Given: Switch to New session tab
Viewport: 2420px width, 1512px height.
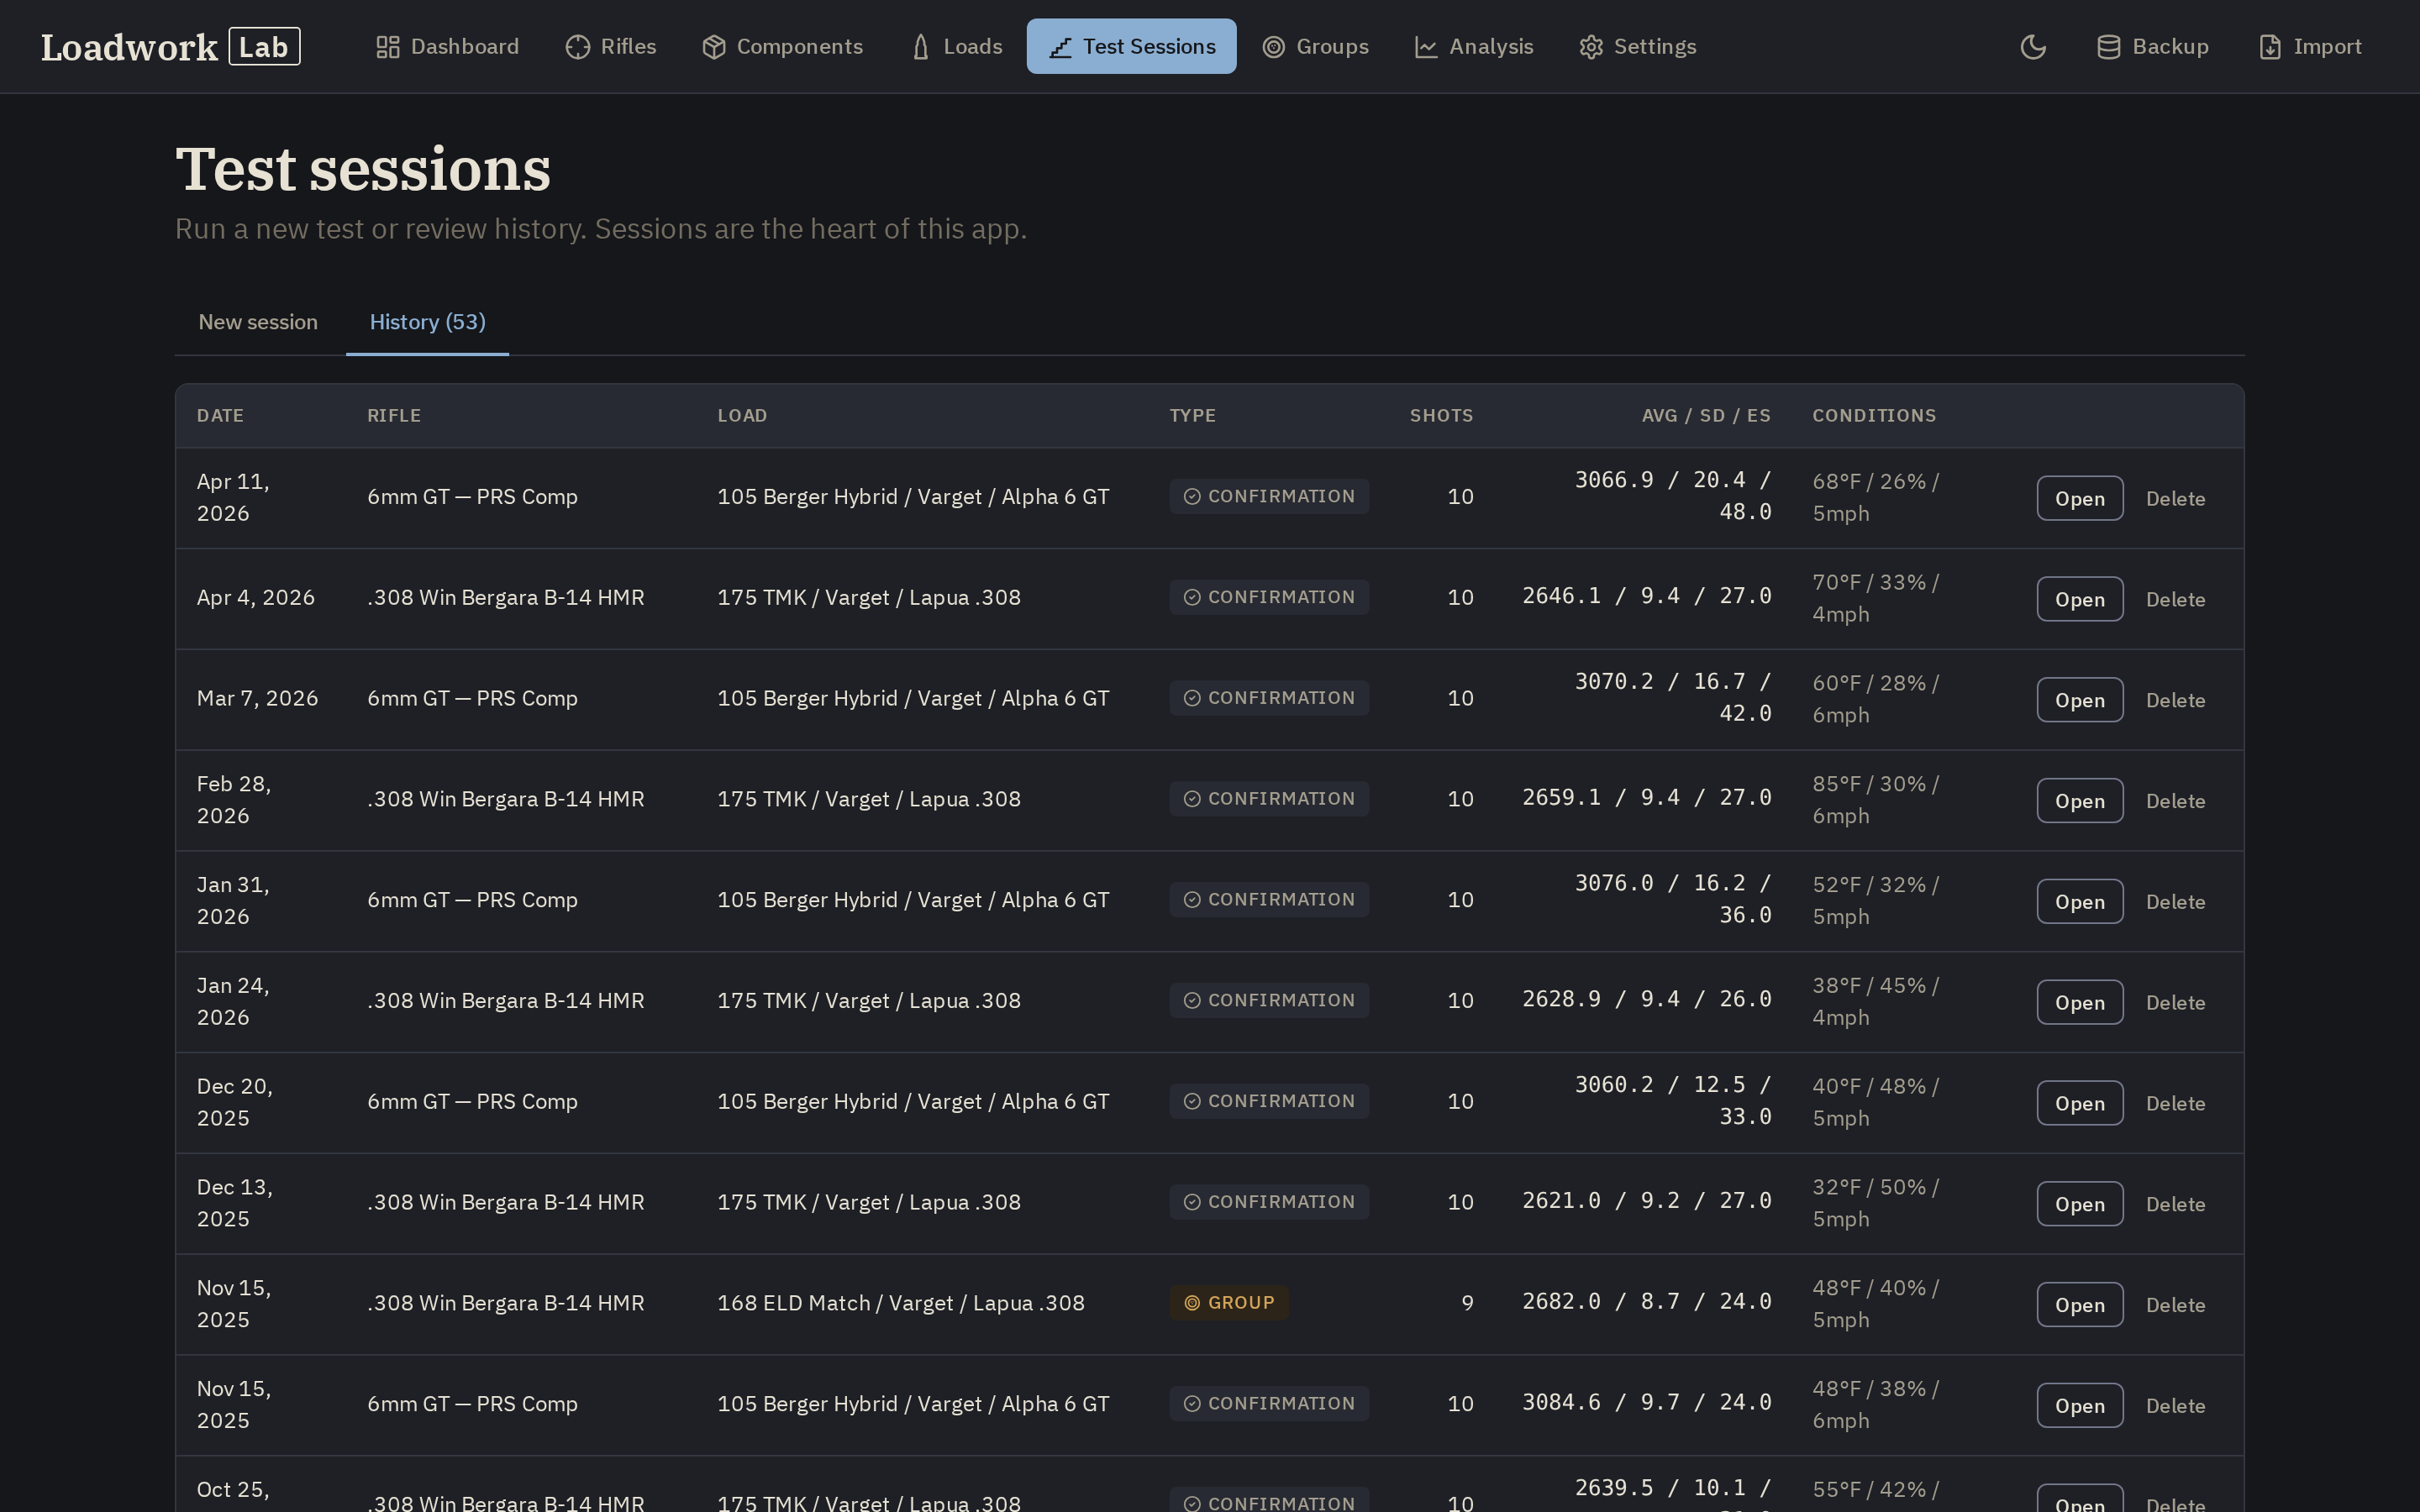Looking at the screenshot, I should pyautogui.click(x=258, y=322).
